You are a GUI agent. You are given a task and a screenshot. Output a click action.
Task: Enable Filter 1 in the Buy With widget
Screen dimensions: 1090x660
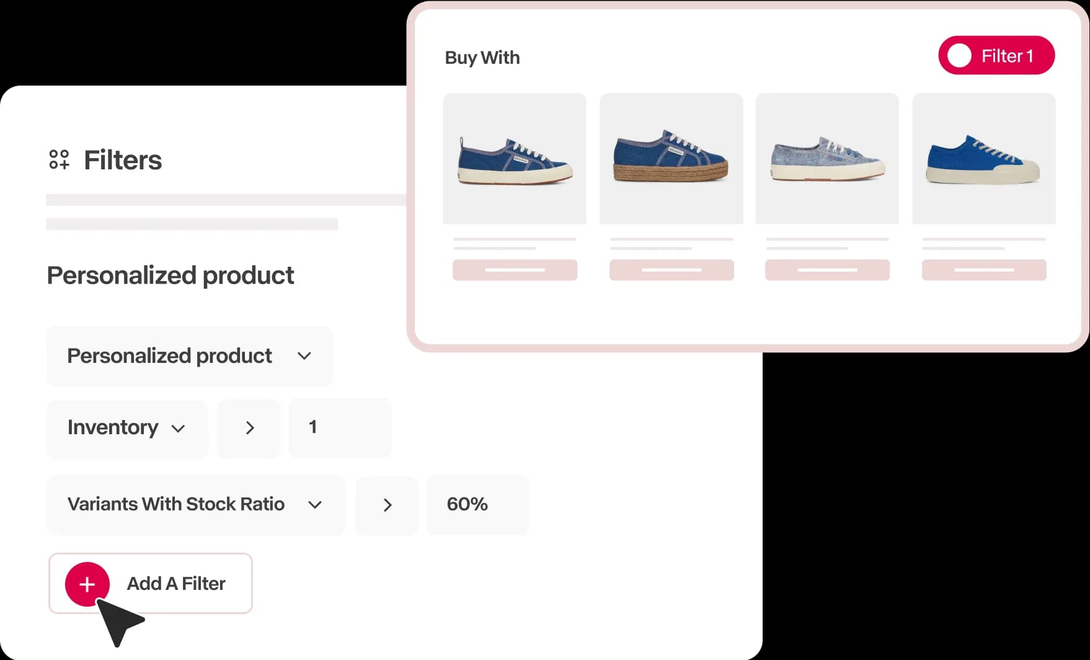click(996, 55)
